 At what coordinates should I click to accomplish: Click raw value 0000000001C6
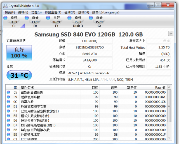tap(155, 102)
